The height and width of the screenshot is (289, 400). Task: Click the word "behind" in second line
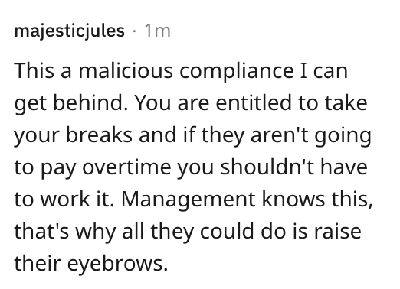click(x=90, y=102)
